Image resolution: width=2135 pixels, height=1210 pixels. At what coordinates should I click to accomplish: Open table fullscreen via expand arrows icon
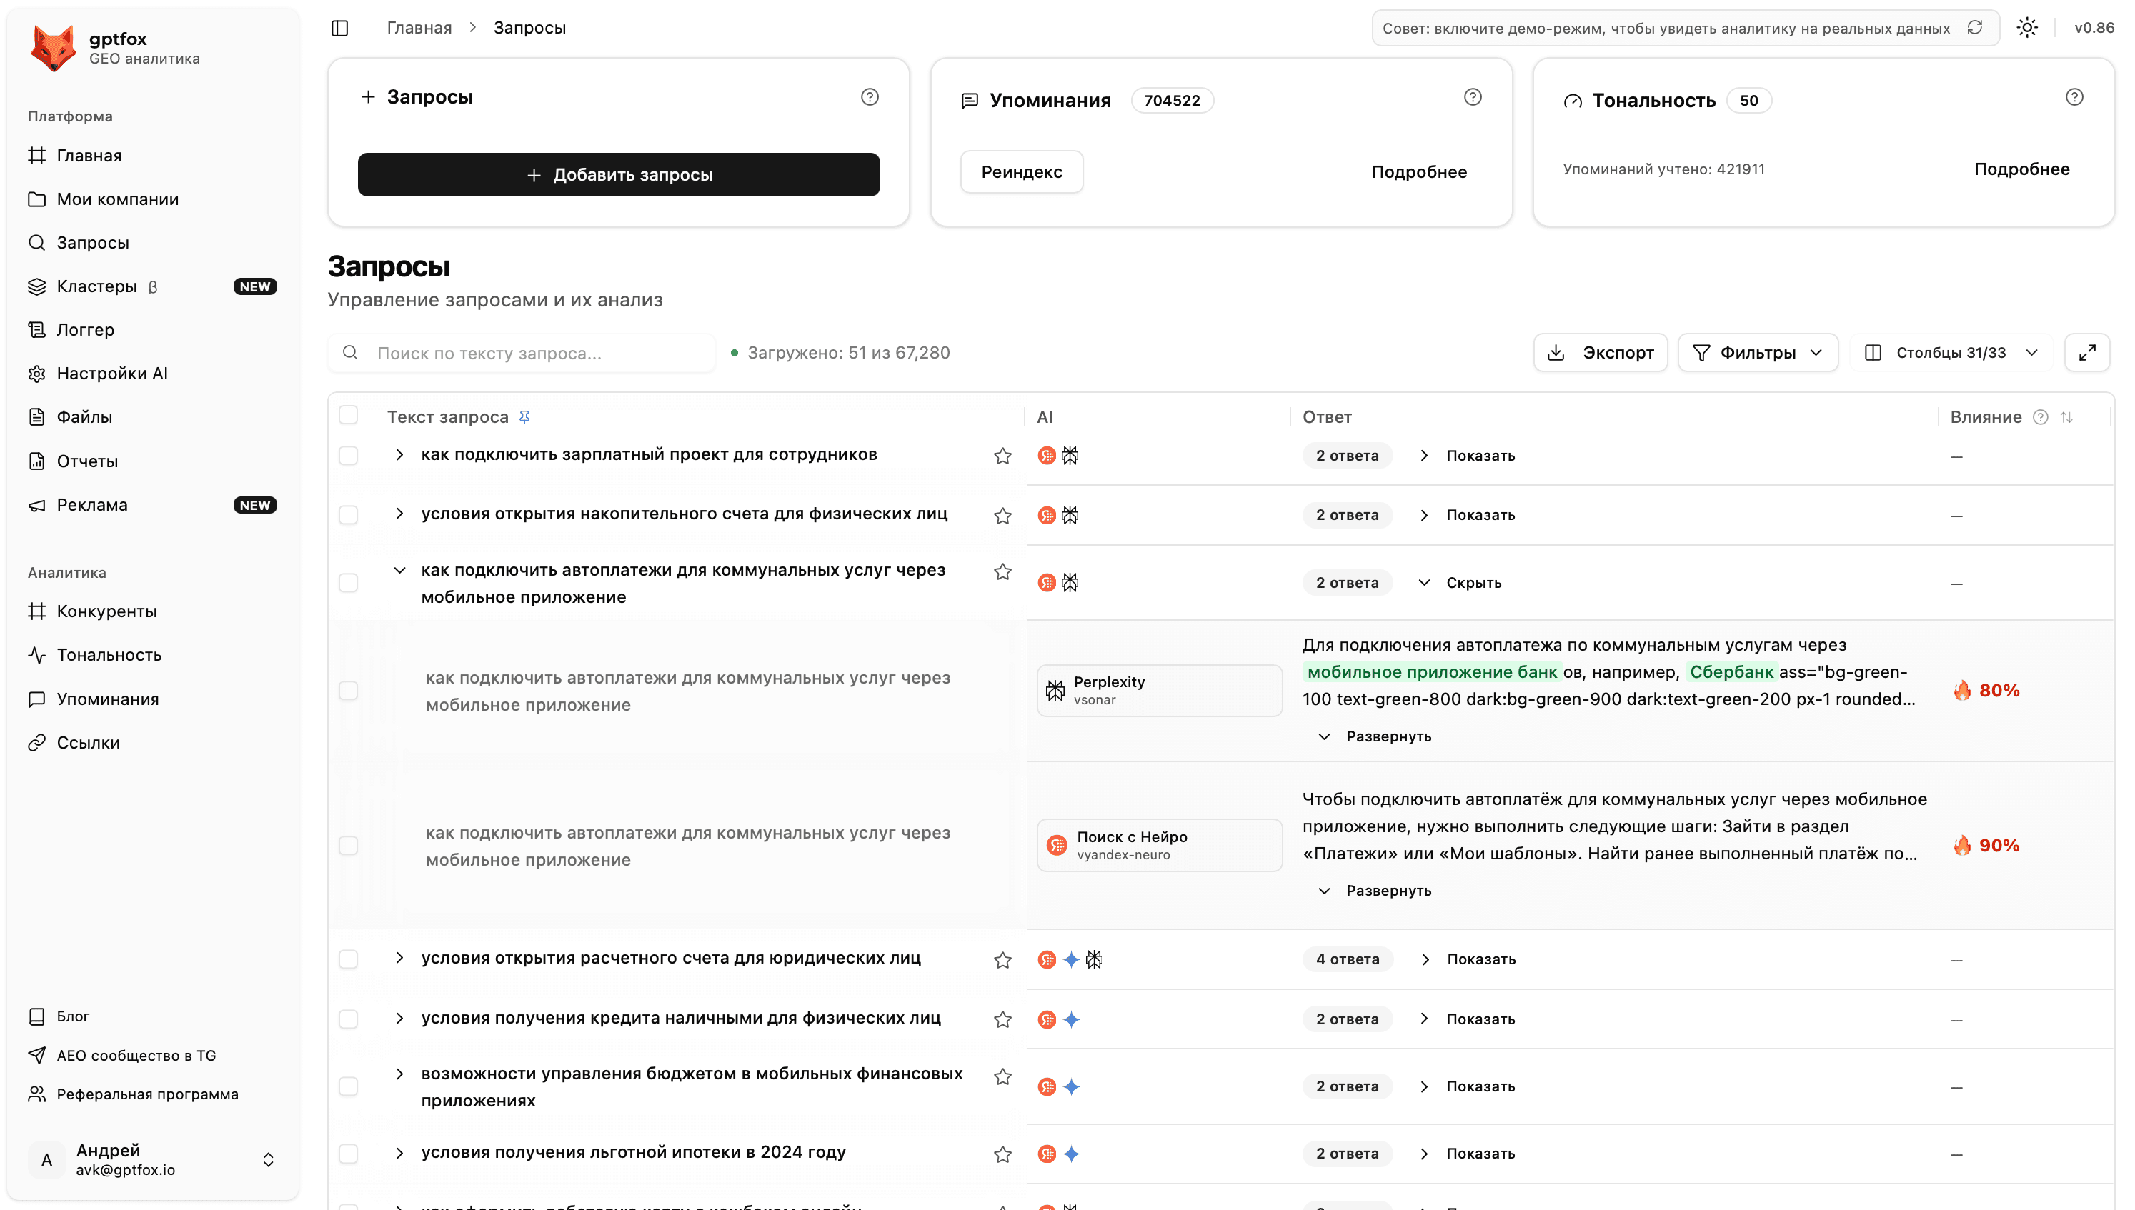click(x=2087, y=351)
